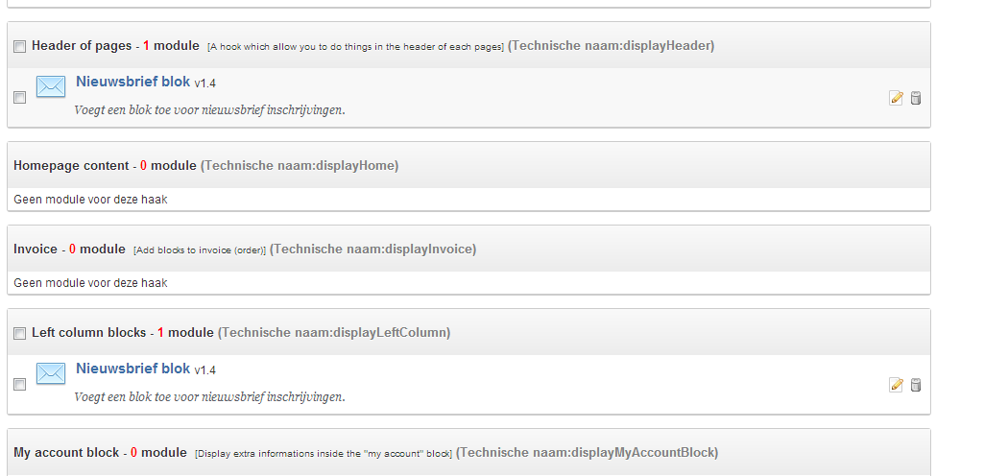Check the Header of pages hook checkbox
This screenshot has width=1008, height=476.
click(19, 46)
